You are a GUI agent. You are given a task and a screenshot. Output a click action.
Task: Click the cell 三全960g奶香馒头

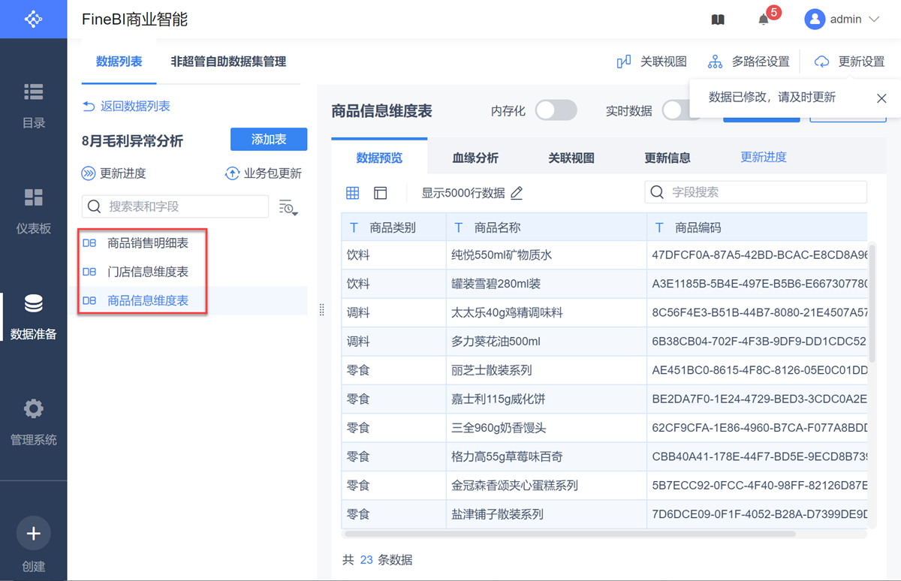coord(547,428)
